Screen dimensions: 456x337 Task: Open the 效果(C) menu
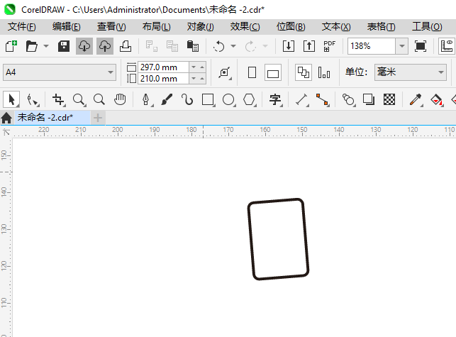click(x=245, y=27)
